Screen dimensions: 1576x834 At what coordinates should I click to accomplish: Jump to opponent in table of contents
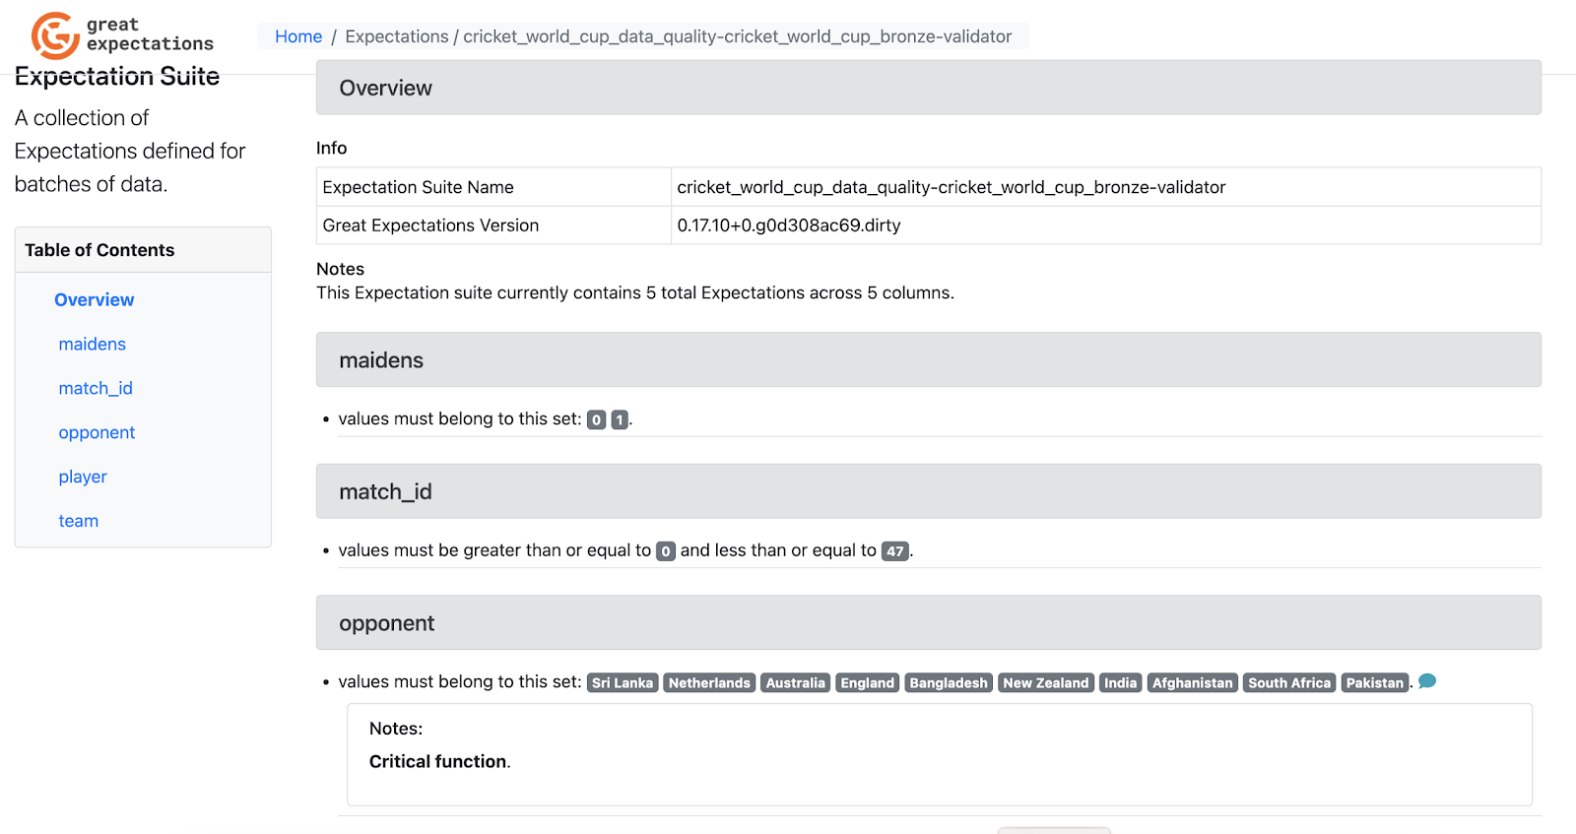97,432
